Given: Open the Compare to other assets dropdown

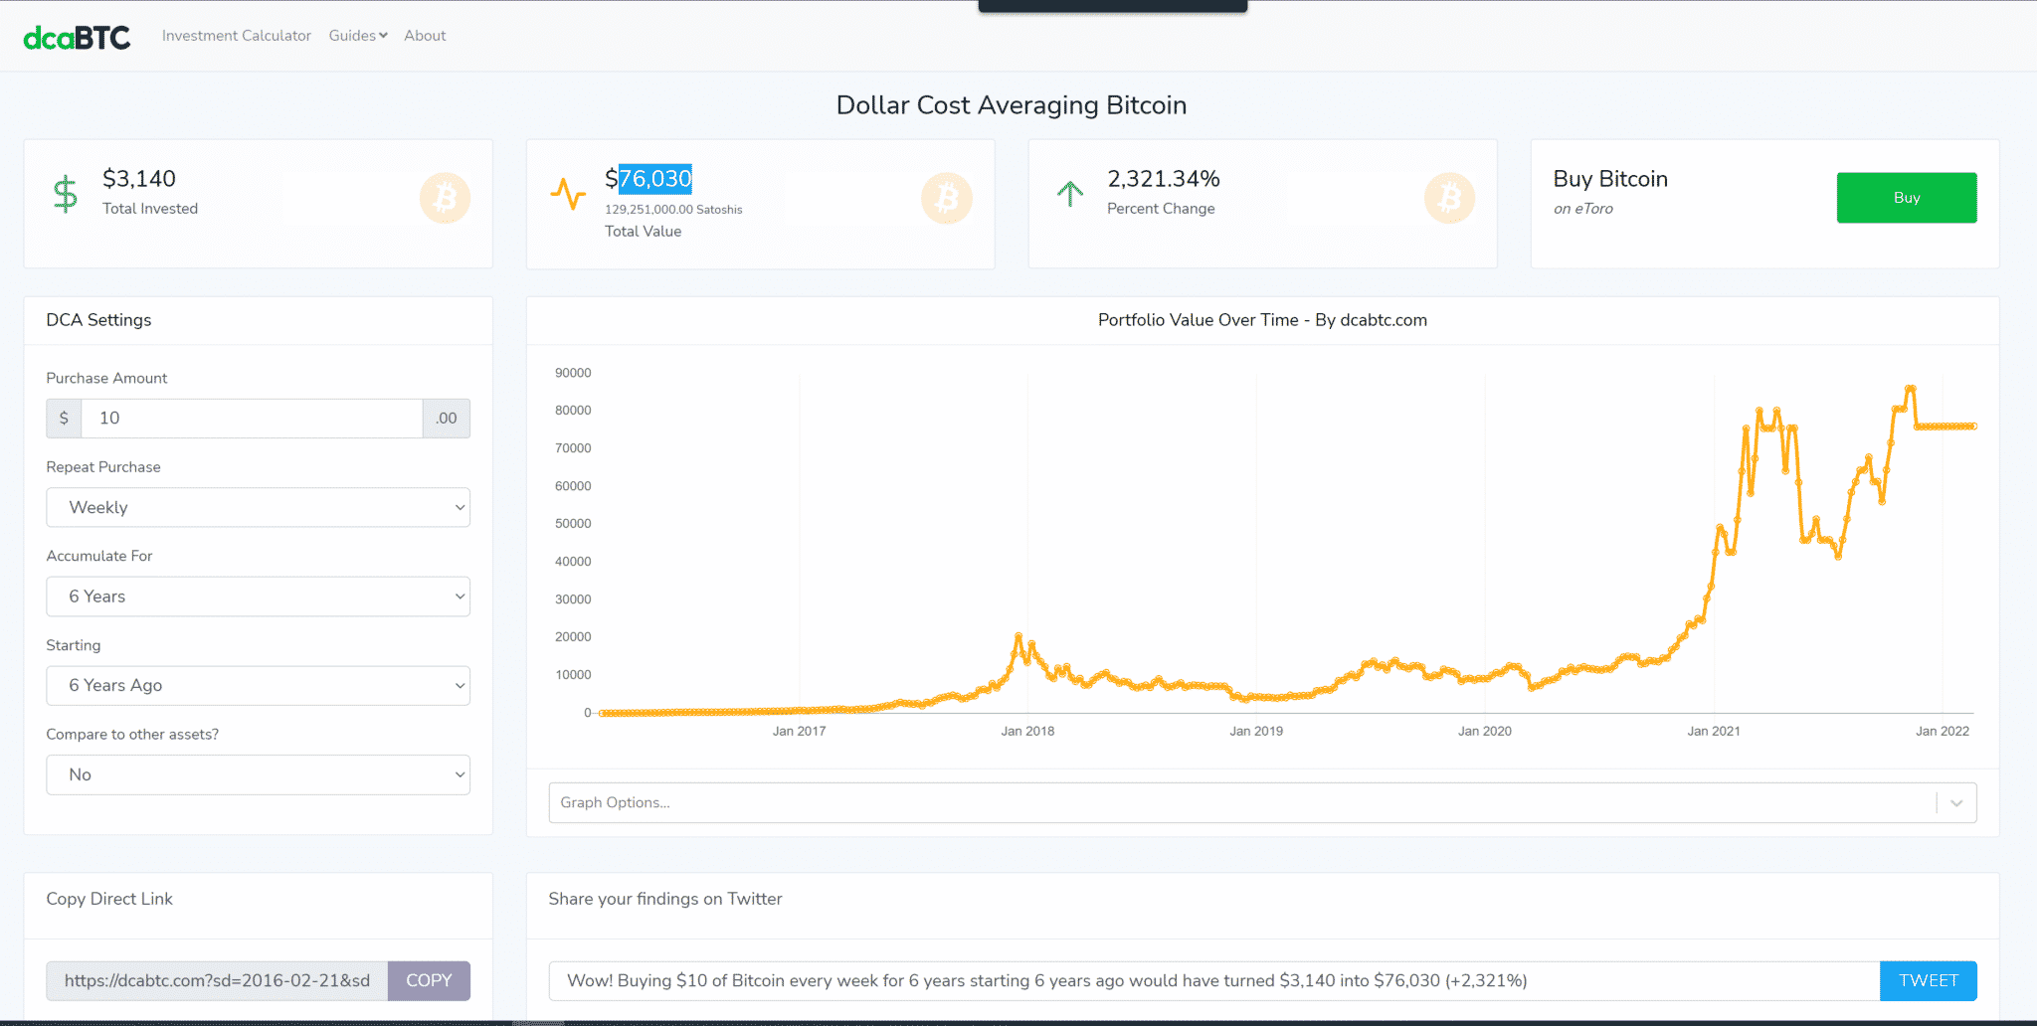Looking at the screenshot, I should click(x=258, y=774).
